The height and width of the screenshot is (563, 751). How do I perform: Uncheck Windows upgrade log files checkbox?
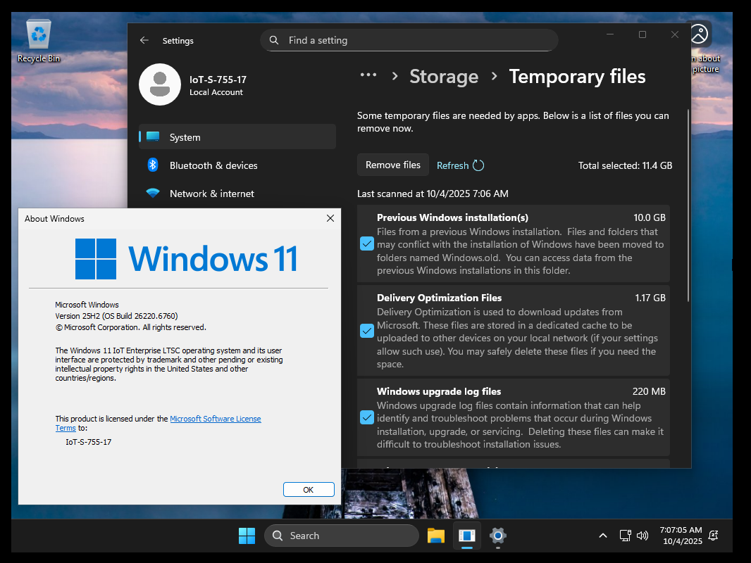pyautogui.click(x=367, y=417)
